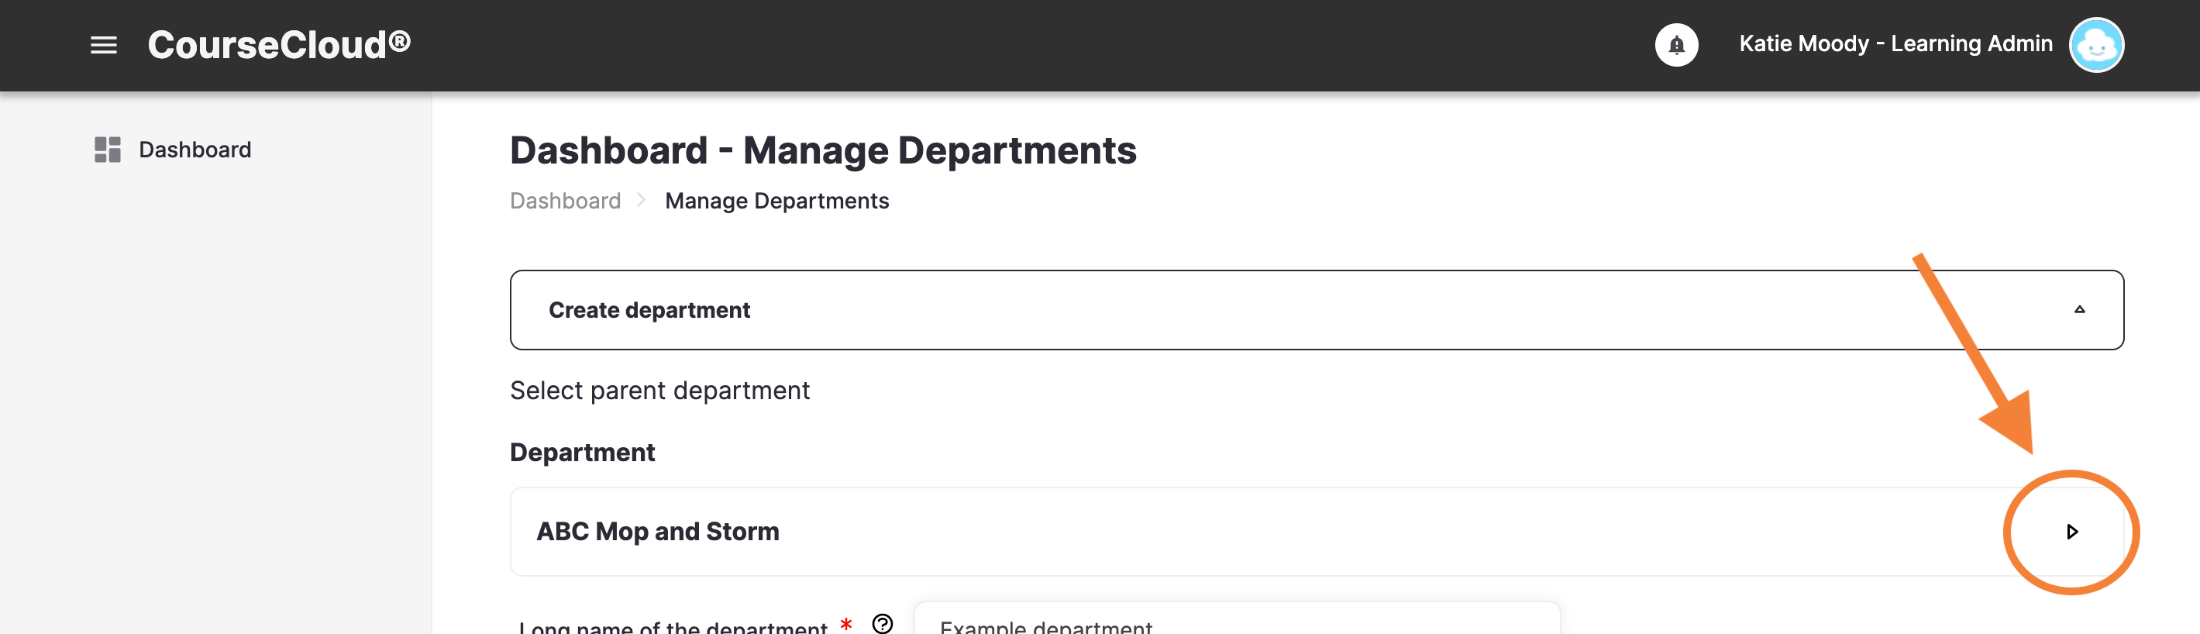Click the Dashboard grid icon in sidebar
Image resolution: width=2200 pixels, height=634 pixels.
(x=108, y=150)
